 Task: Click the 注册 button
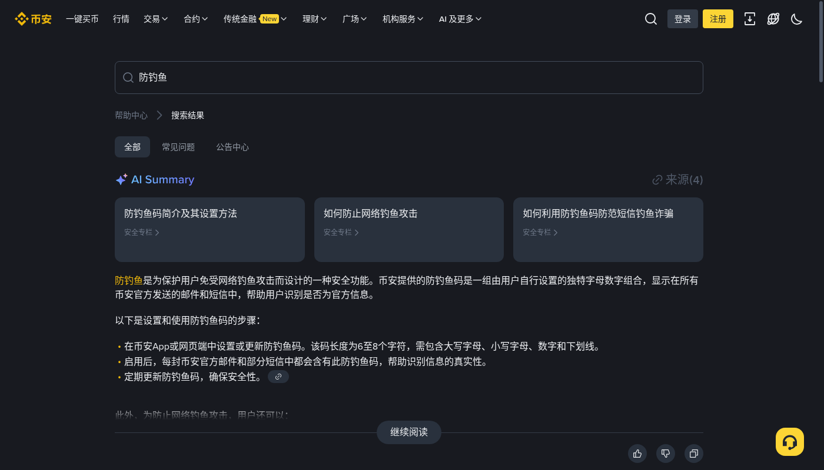coord(718,19)
